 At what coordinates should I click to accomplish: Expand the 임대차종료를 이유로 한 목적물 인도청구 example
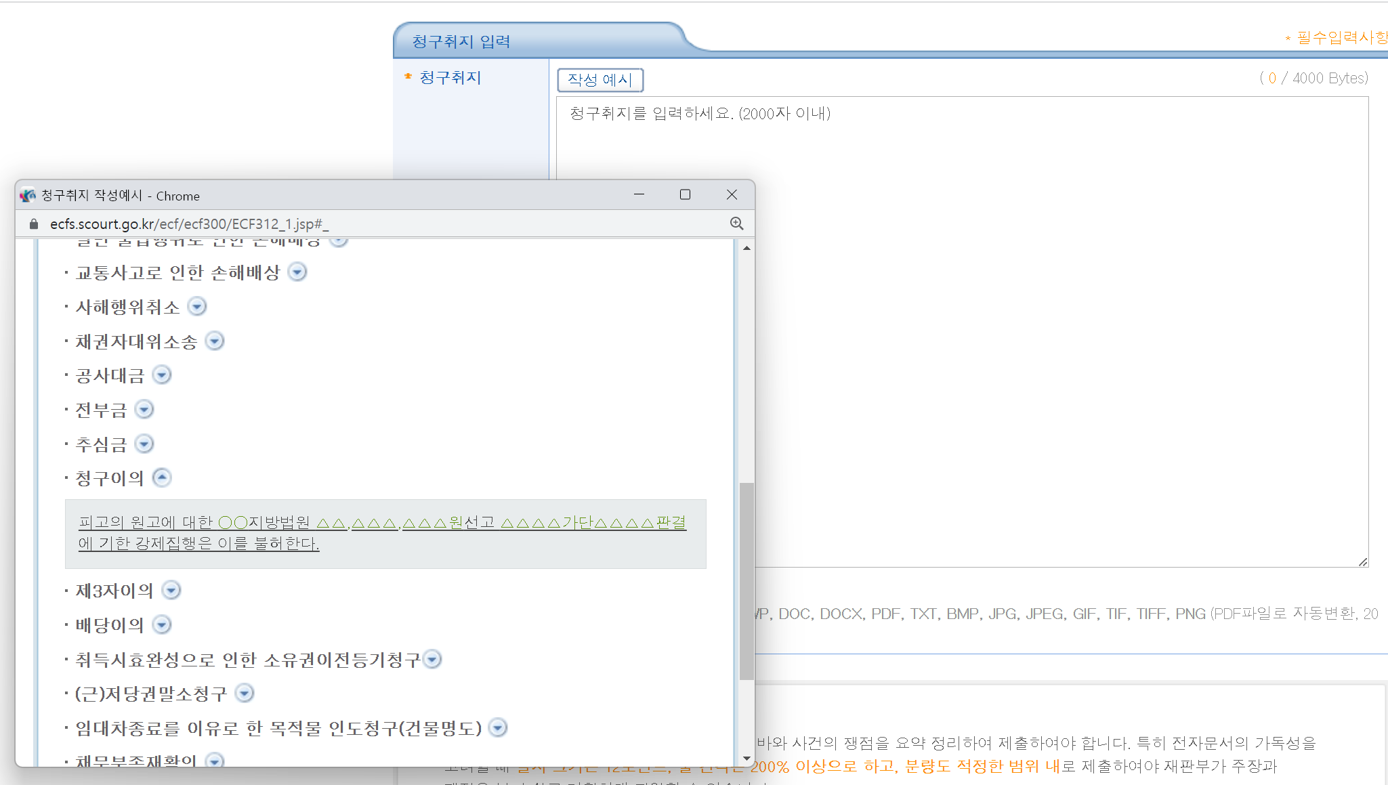point(498,727)
